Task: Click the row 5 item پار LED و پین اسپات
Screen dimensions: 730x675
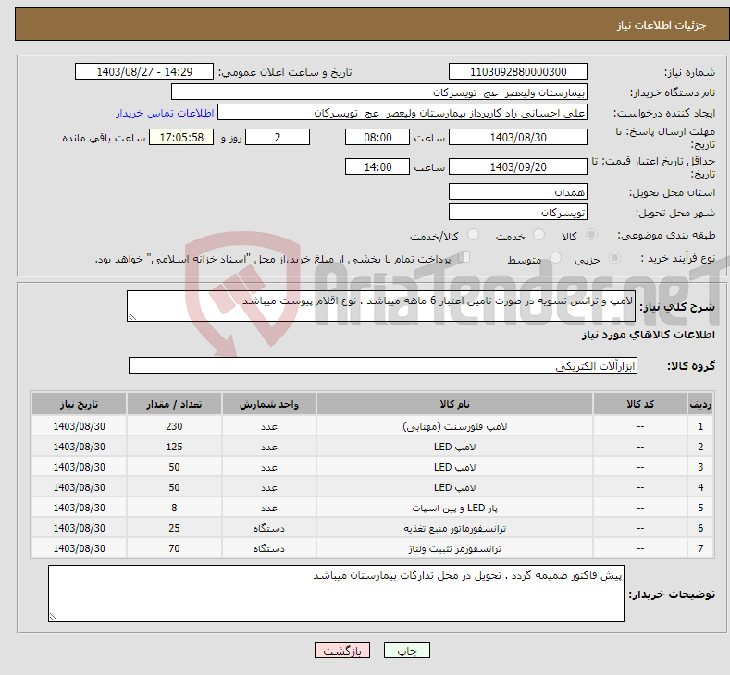Action: 454,508
